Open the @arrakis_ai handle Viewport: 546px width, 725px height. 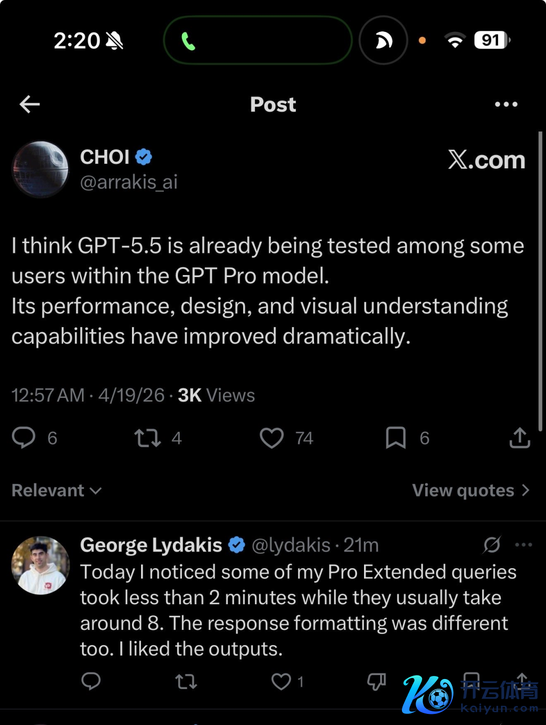point(129,182)
